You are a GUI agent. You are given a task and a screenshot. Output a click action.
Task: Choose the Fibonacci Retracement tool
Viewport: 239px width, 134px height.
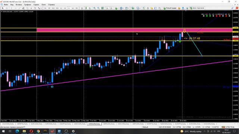[27, 8]
